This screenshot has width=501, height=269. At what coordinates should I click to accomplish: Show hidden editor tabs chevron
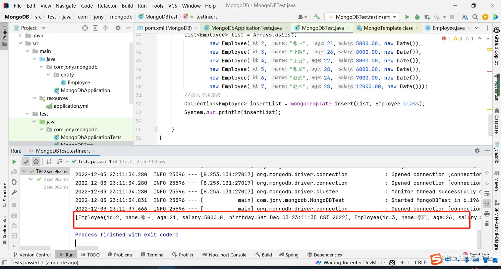pyautogui.click(x=476, y=28)
